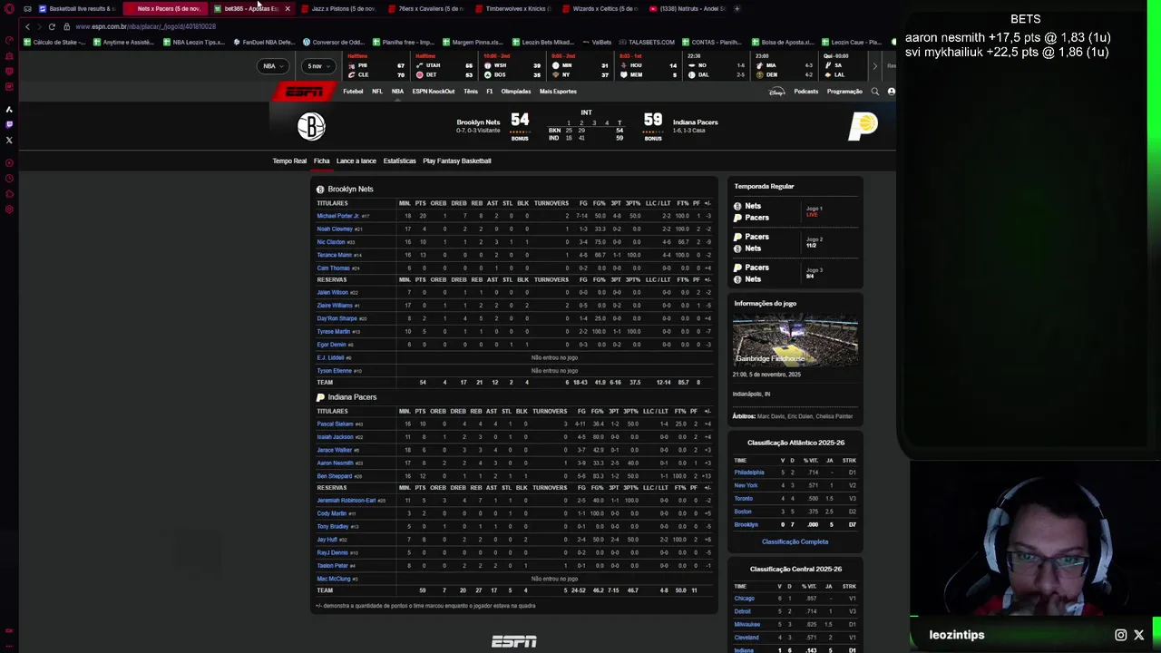Open the Conversor de Odds bookmark

pos(334,42)
